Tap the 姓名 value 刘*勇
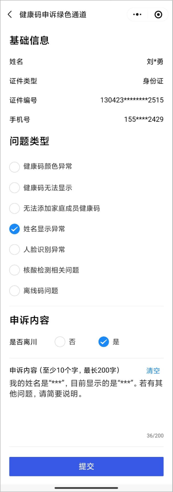This screenshot has width=173, height=492. click(155, 62)
